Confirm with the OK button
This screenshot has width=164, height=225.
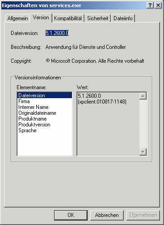tap(71, 215)
